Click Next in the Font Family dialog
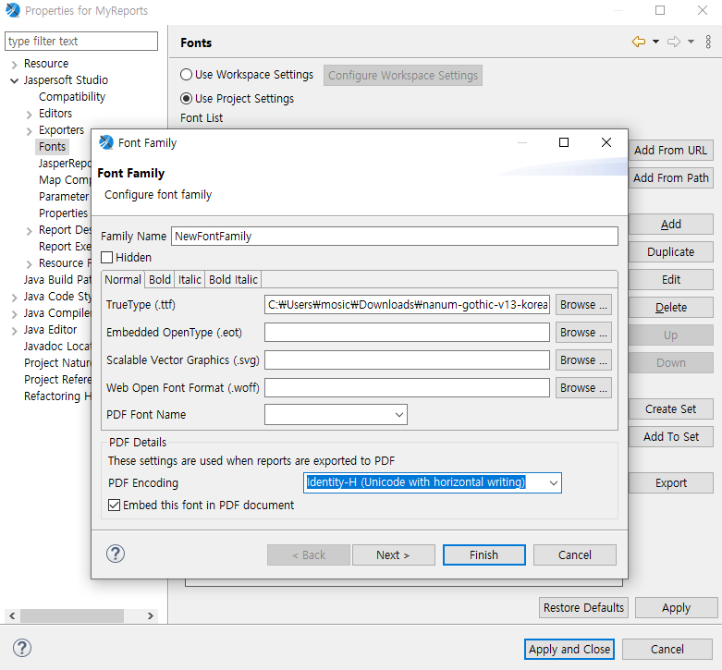This screenshot has height=670, width=722. [x=393, y=555]
